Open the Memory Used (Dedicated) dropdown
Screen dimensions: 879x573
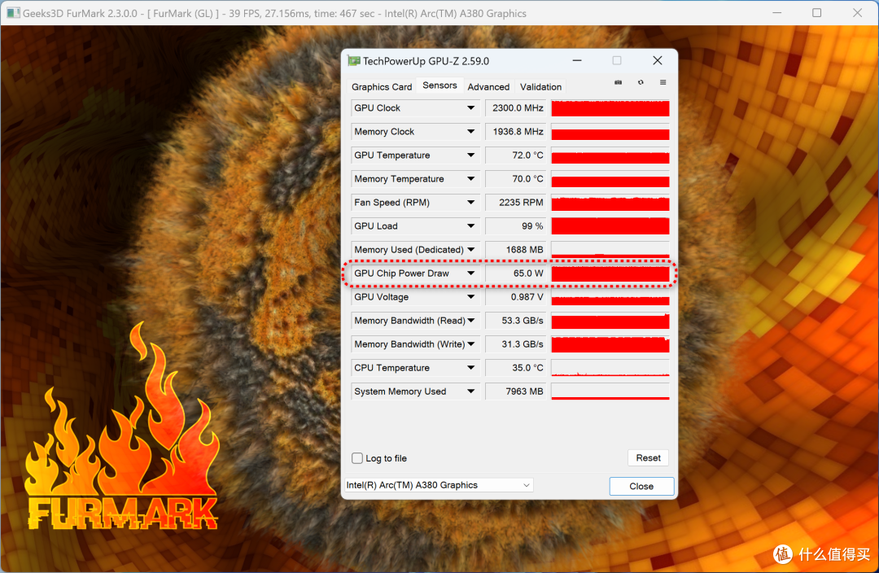tap(471, 250)
